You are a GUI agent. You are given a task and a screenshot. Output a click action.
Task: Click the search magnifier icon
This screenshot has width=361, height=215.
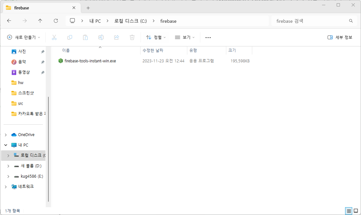(351, 21)
